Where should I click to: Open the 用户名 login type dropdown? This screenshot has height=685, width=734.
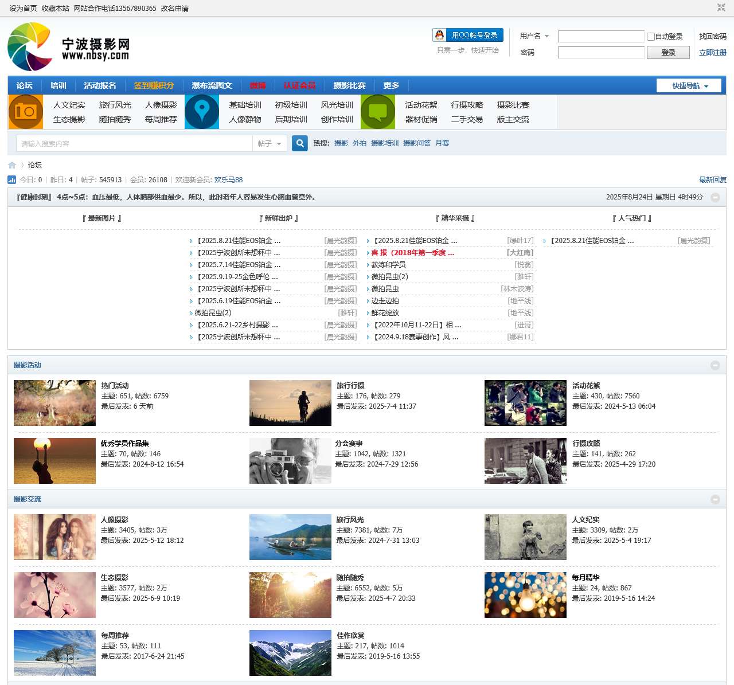(x=534, y=36)
